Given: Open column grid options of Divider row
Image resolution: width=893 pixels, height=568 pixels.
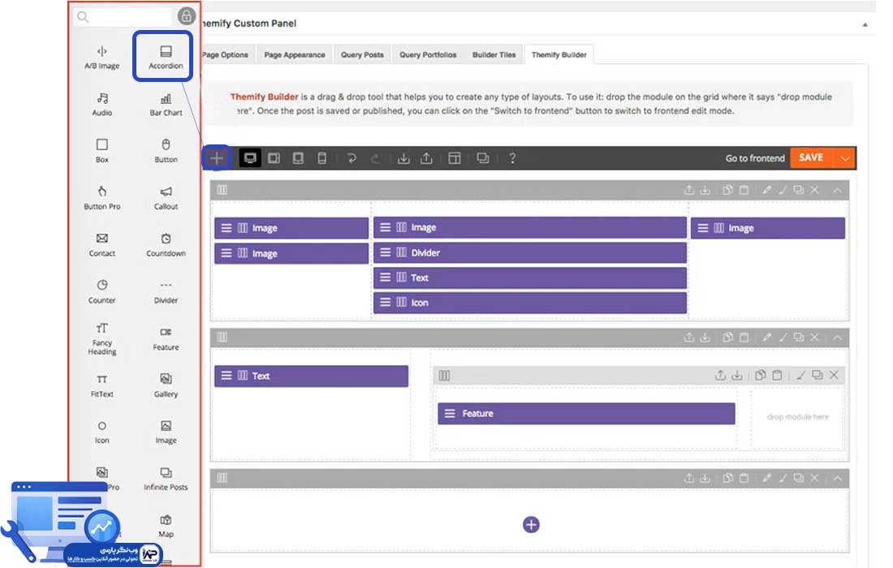Looking at the screenshot, I should (222, 190).
